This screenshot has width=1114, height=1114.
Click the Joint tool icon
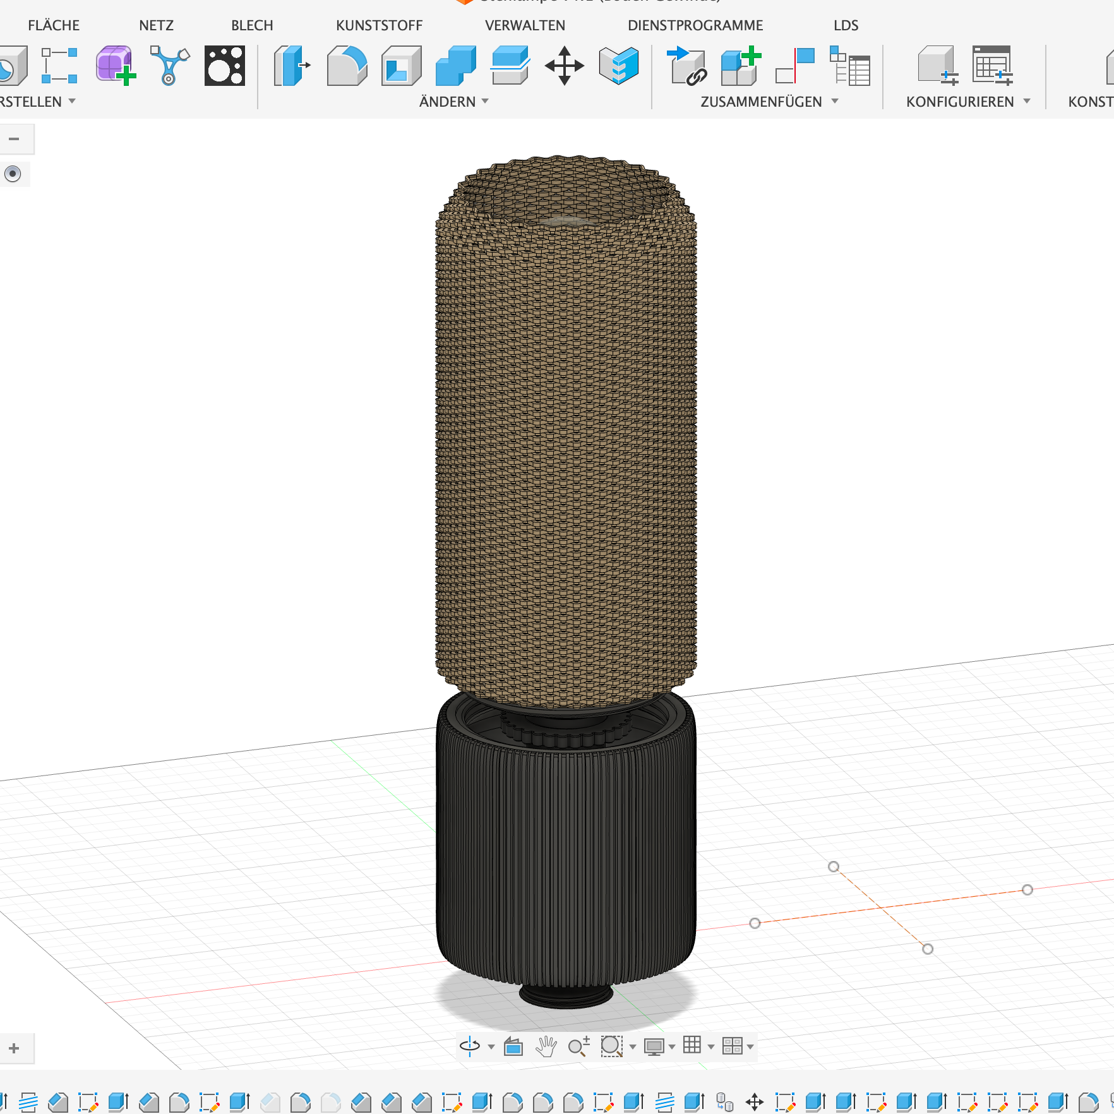(795, 66)
